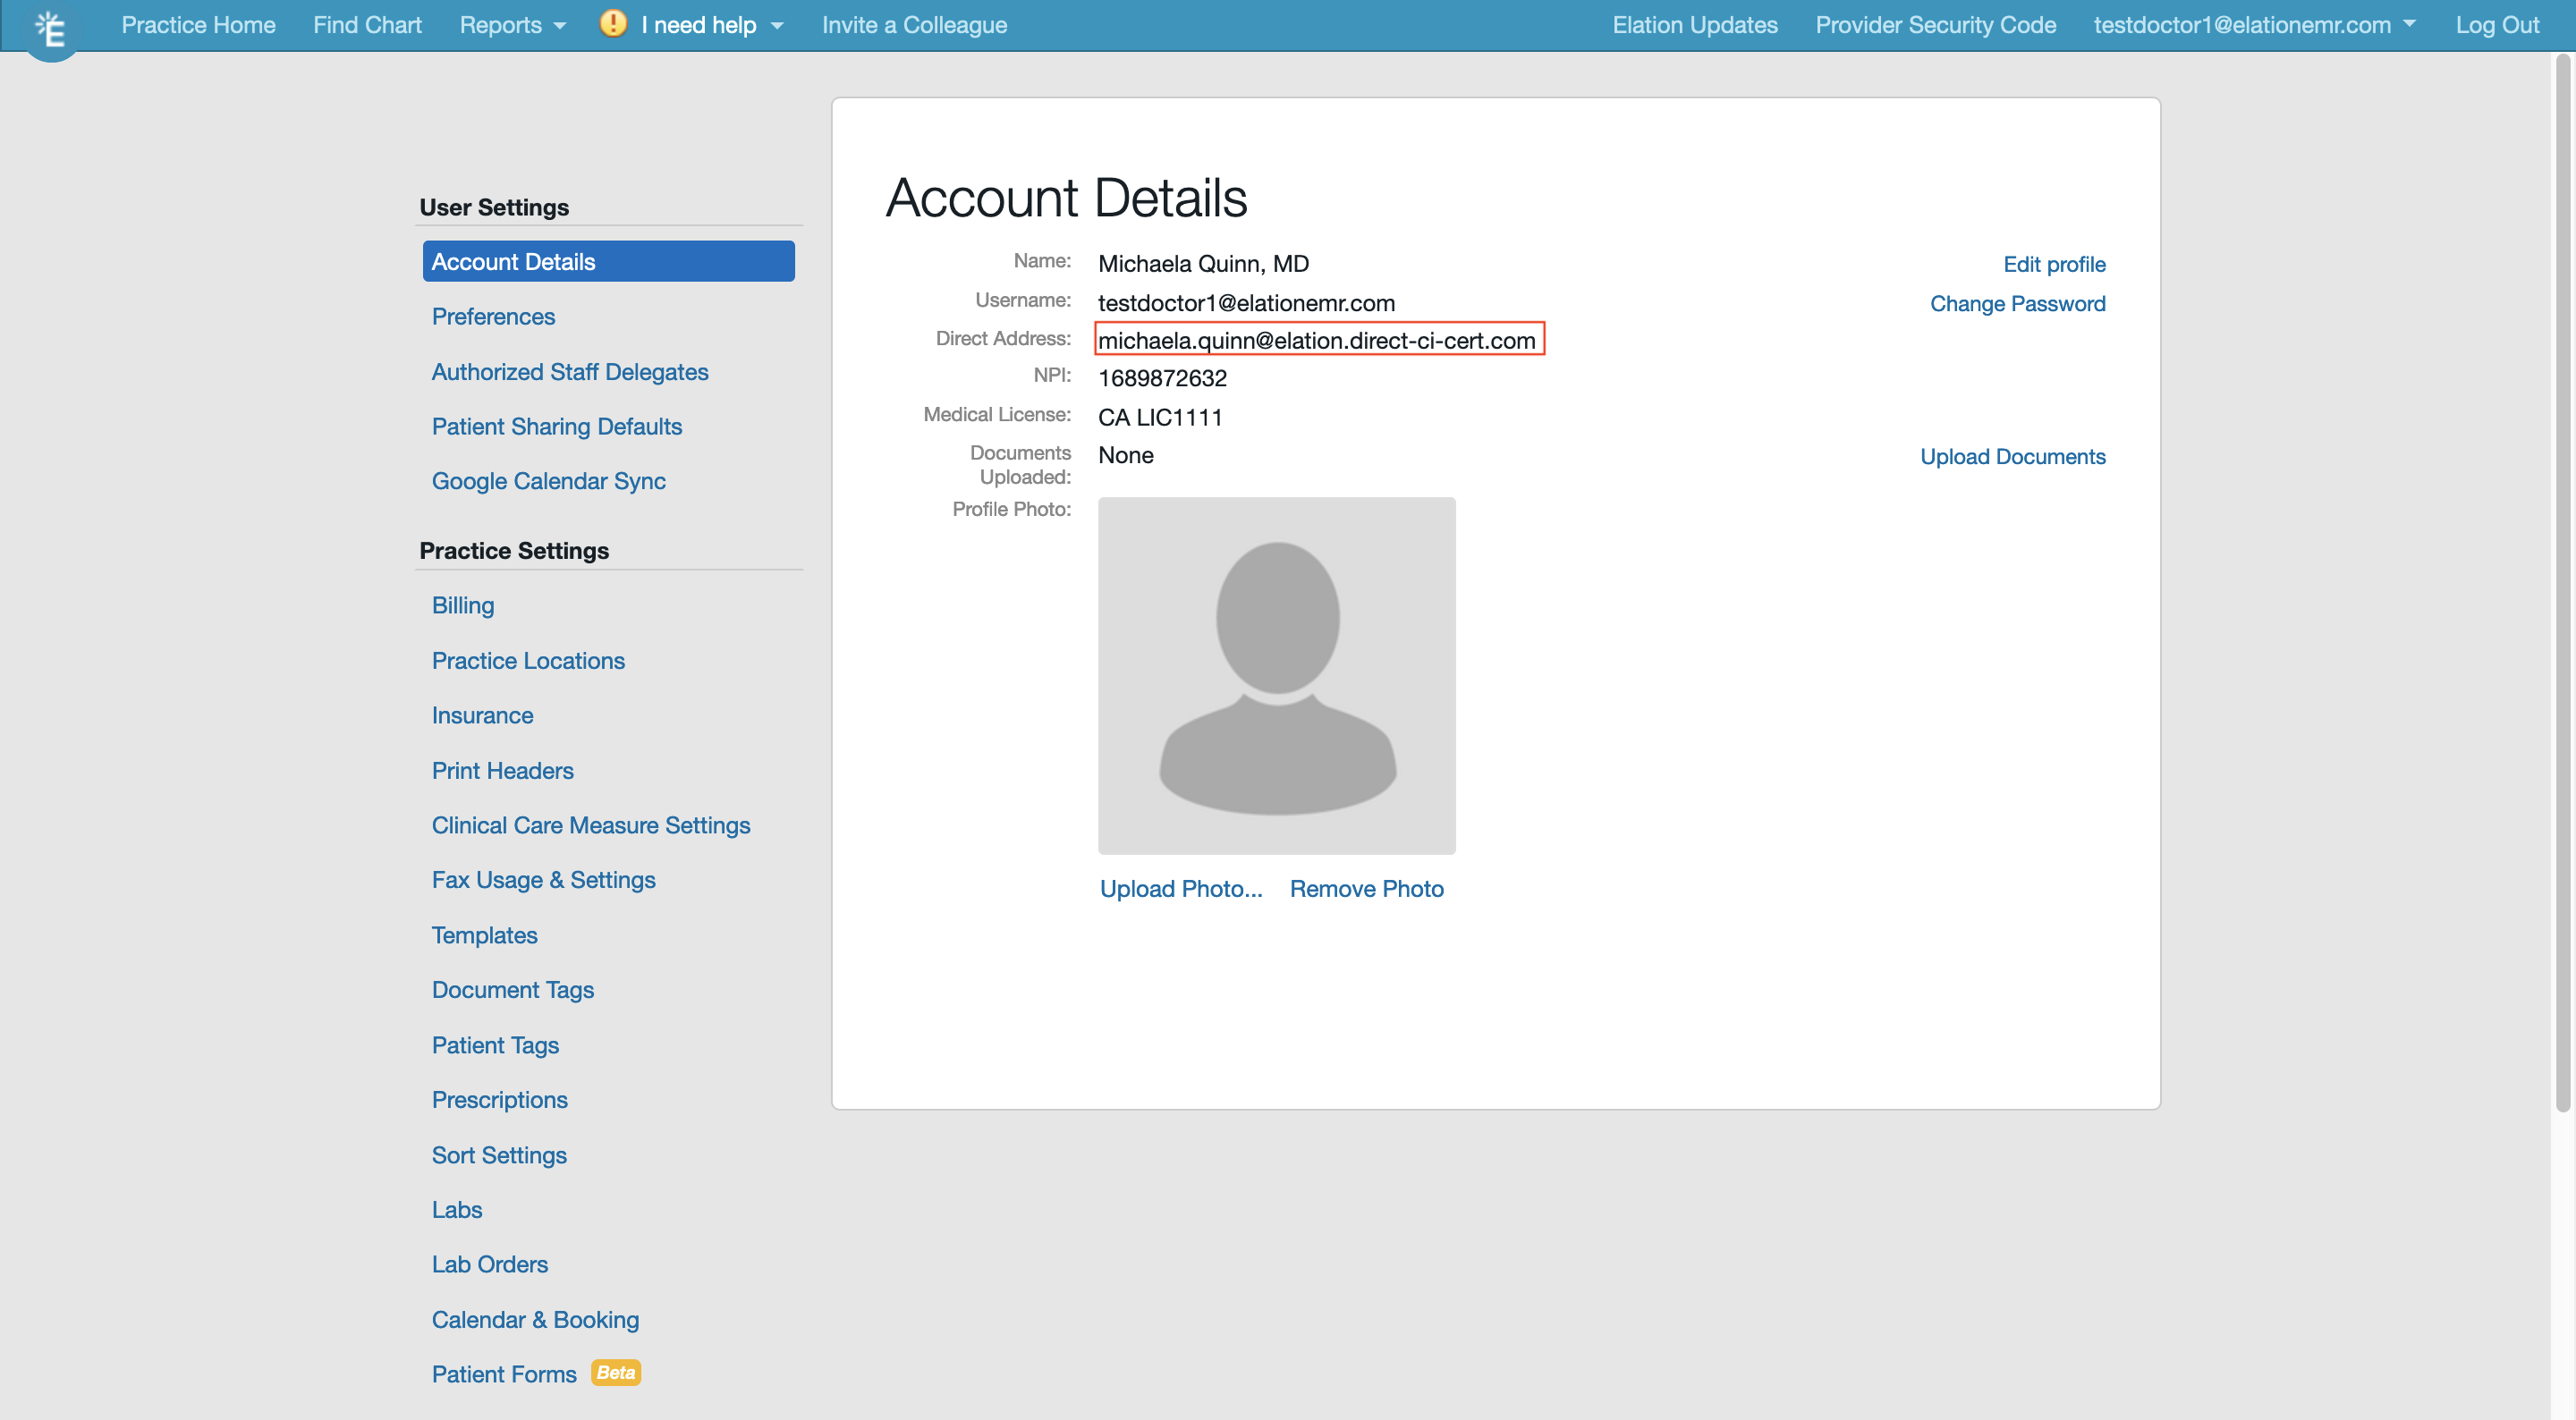Click the Beta badge next to Patient Forms
The image size is (2576, 1420).
[616, 1373]
